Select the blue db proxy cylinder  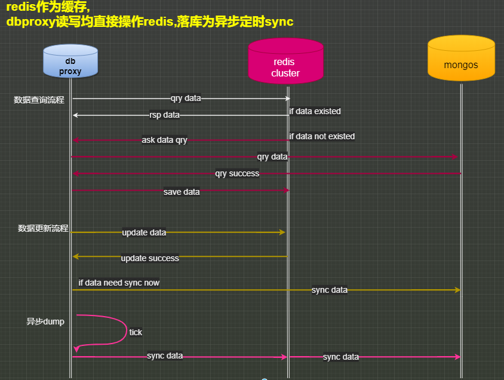[x=70, y=61]
